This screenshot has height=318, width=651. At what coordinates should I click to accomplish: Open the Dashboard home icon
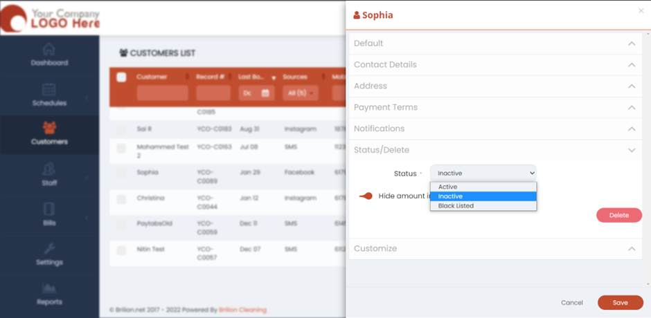click(x=49, y=50)
